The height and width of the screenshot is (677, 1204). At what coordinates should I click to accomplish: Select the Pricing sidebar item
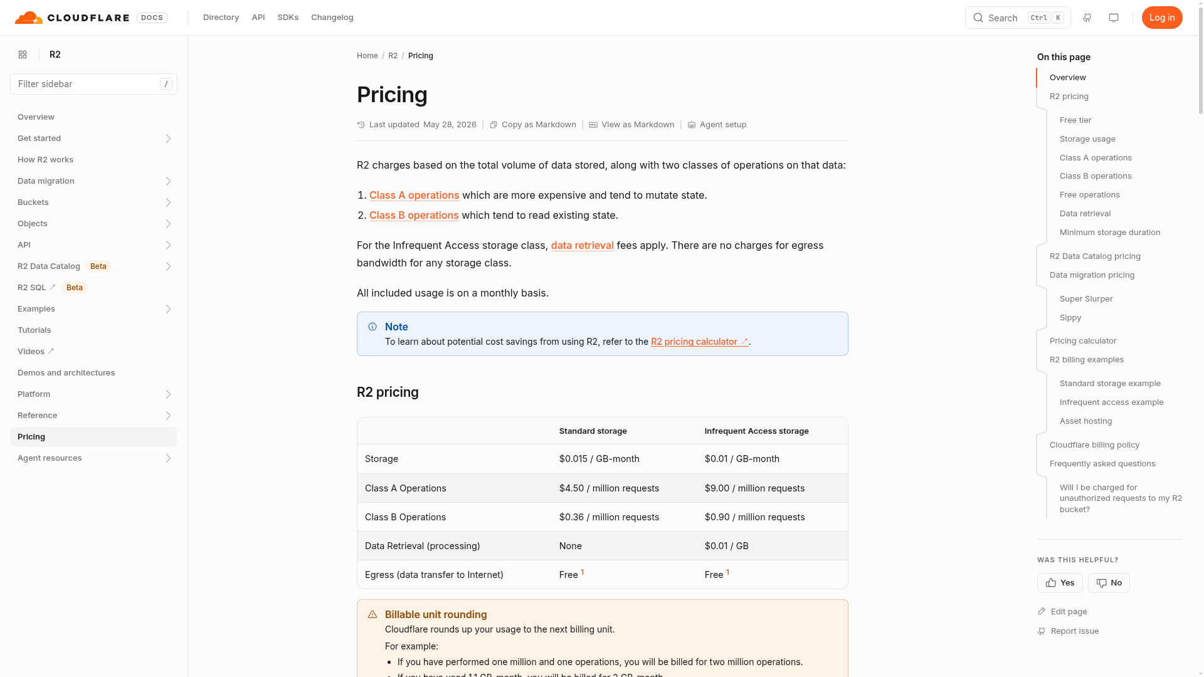(x=93, y=437)
